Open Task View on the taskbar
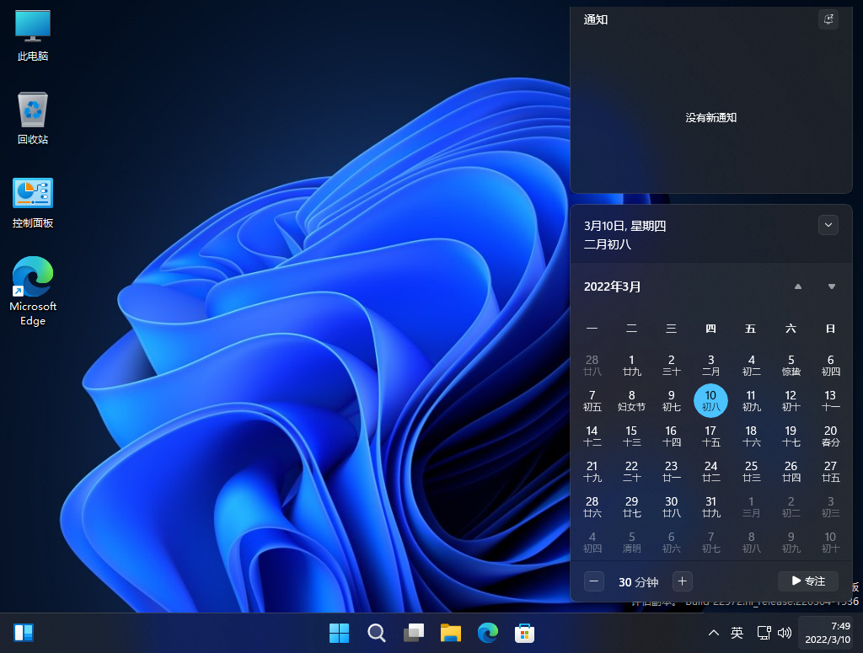 coord(413,632)
